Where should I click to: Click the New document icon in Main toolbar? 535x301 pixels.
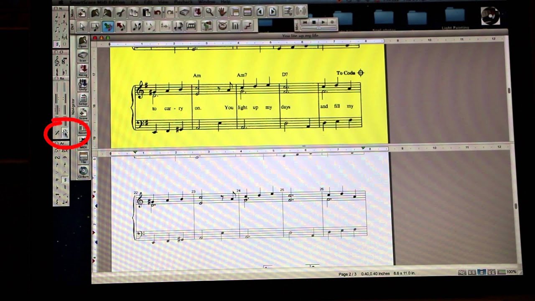[x=82, y=12]
